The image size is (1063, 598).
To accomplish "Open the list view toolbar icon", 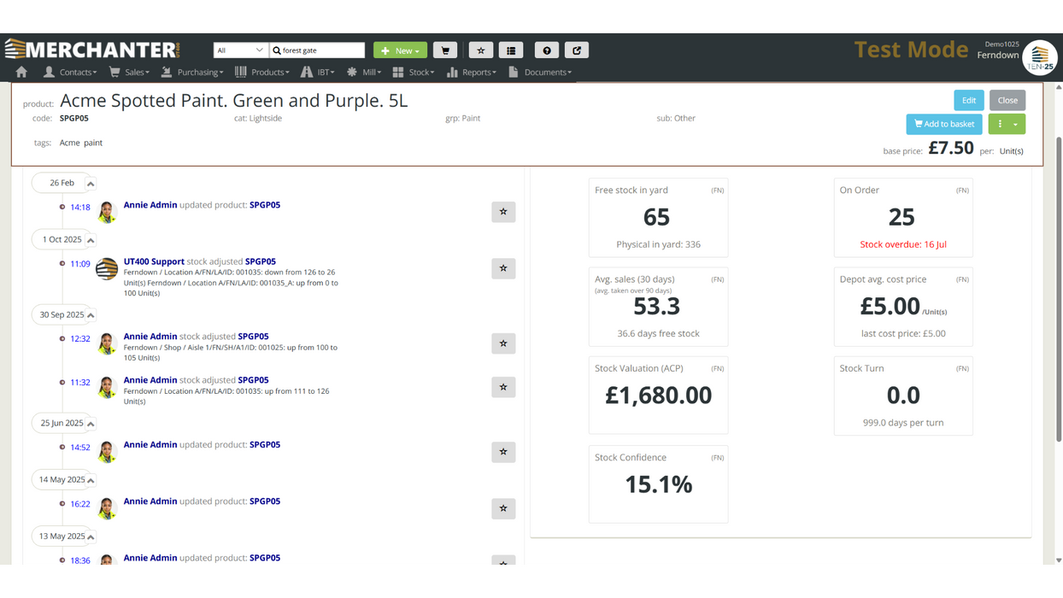I will click(511, 50).
